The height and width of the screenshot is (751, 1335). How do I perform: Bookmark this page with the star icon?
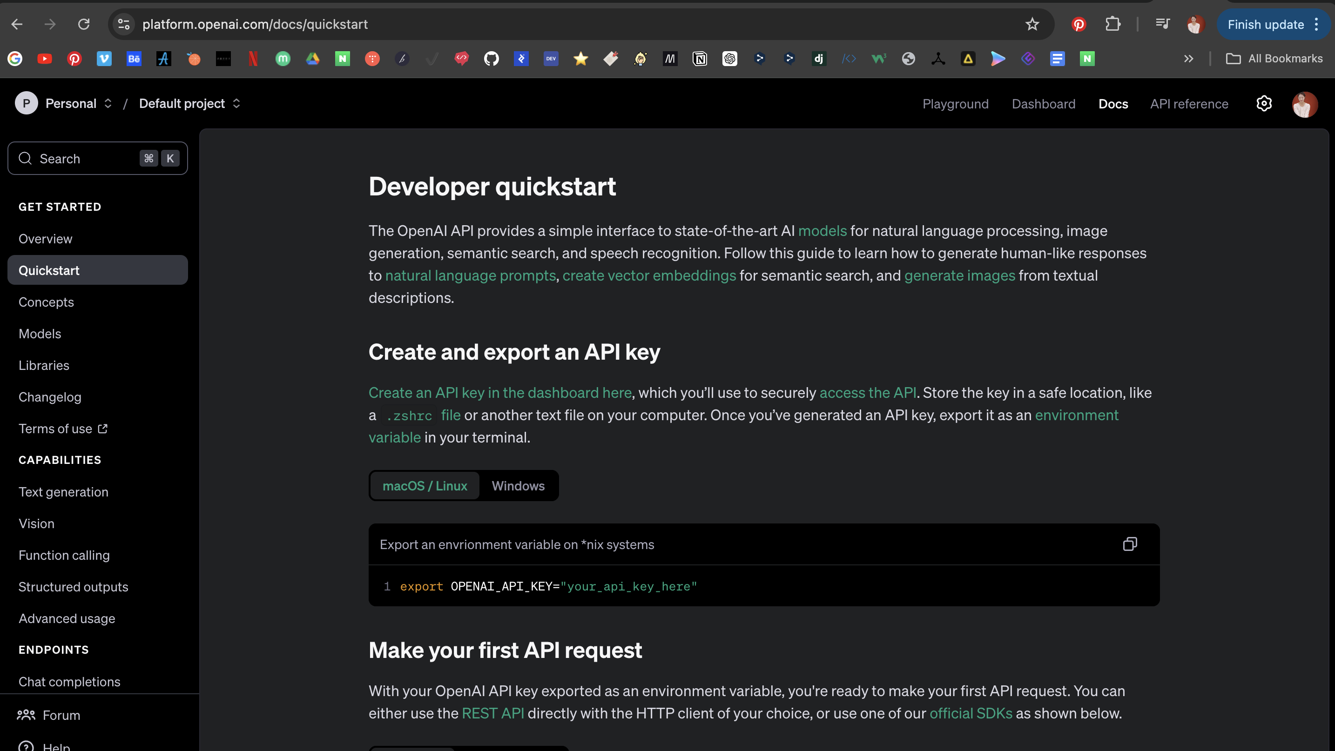click(x=1032, y=24)
